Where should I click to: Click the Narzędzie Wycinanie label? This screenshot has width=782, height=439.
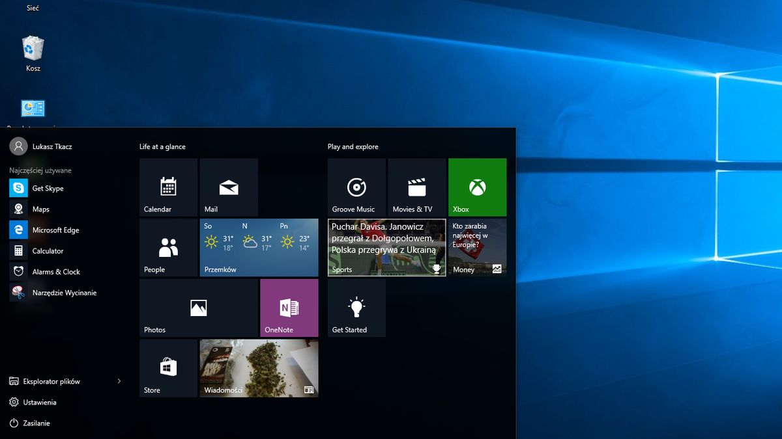coord(65,293)
